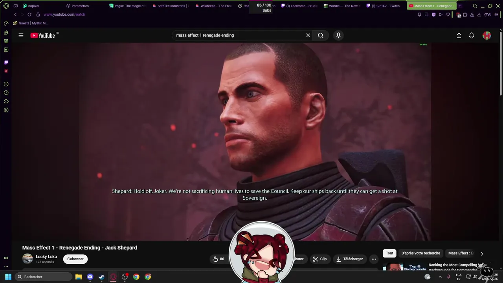Subscribe with the S'abonner button
This screenshot has width=503, height=283.
pyautogui.click(x=75, y=259)
